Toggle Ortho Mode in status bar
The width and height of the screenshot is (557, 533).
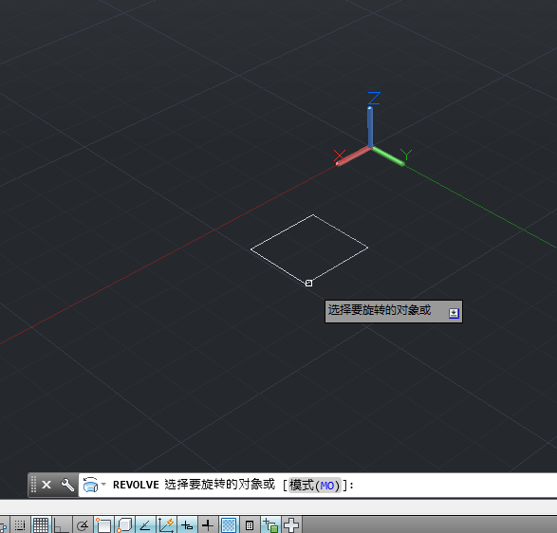pyautogui.click(x=61, y=525)
